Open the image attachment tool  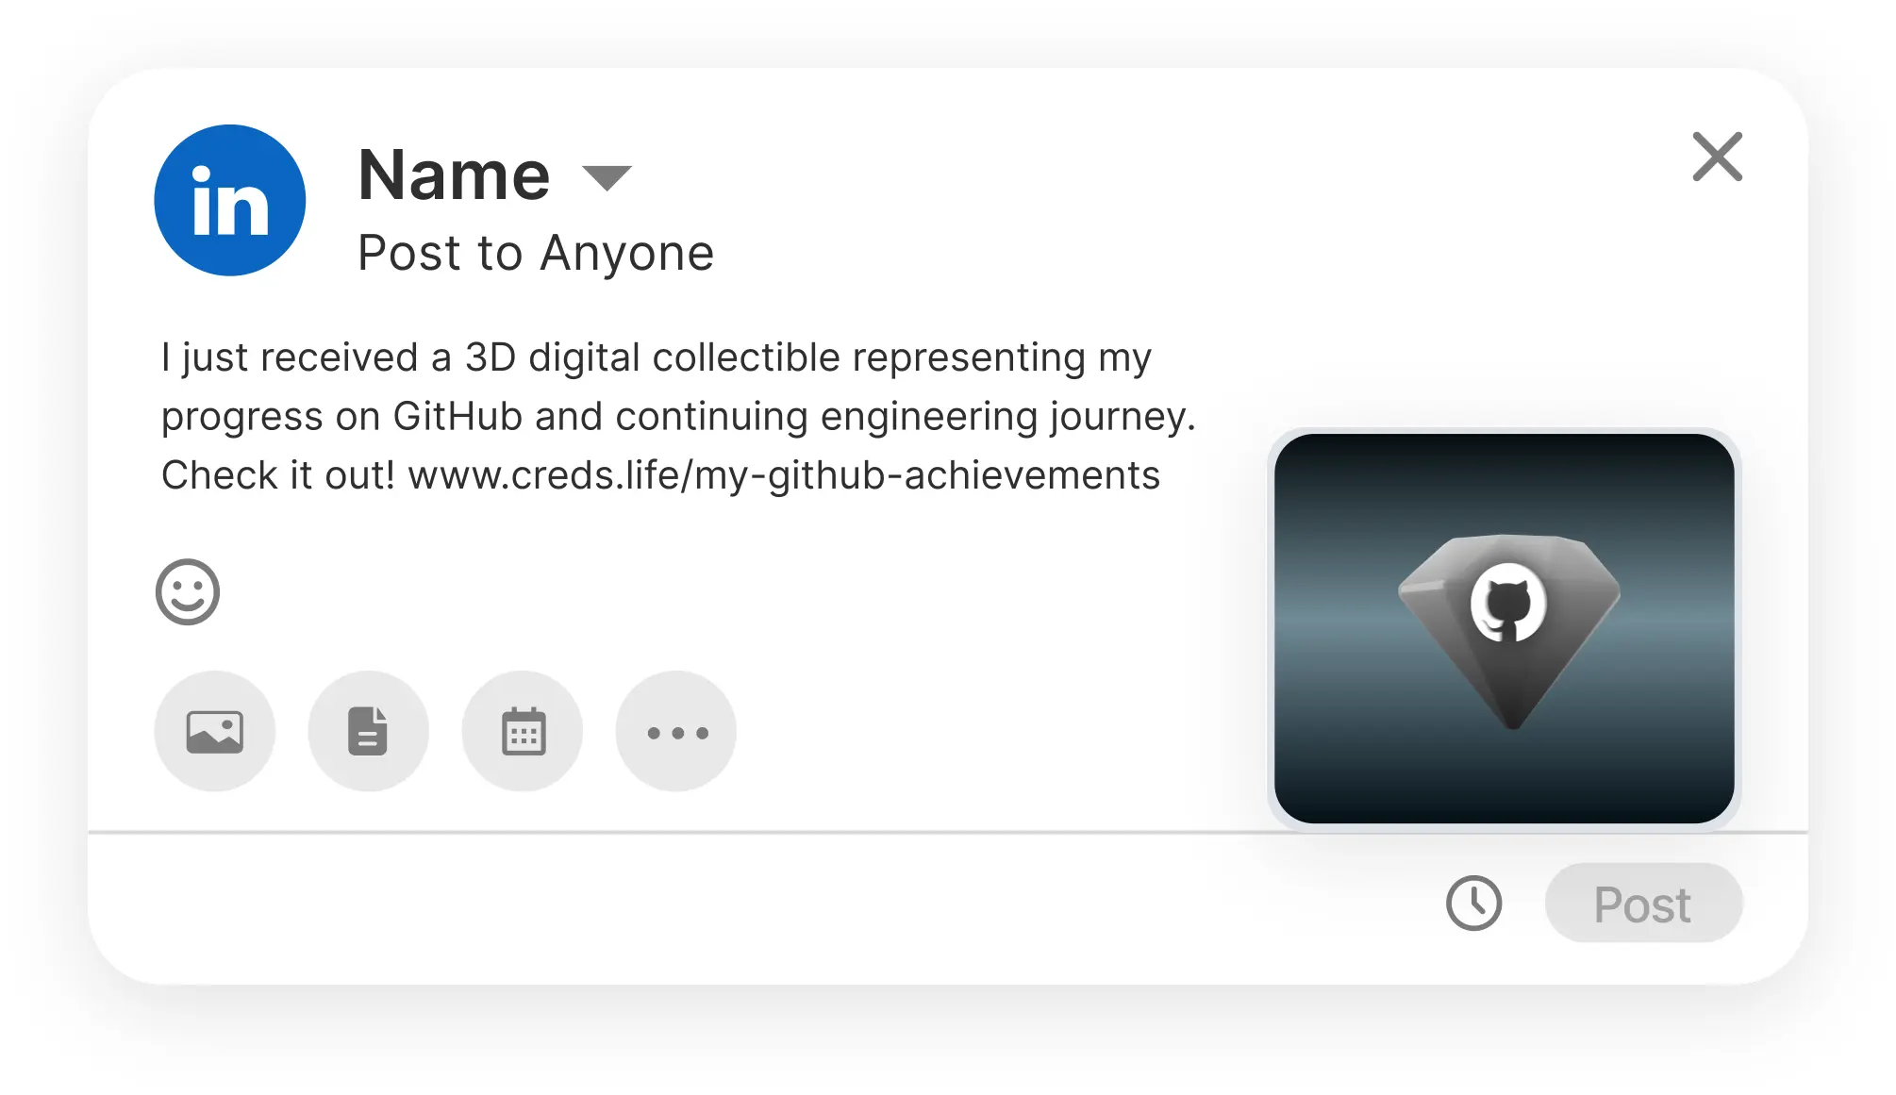tap(214, 730)
